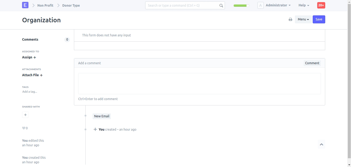Click the search magnifier icon
Screen dimensions: 351x167
(221, 5)
